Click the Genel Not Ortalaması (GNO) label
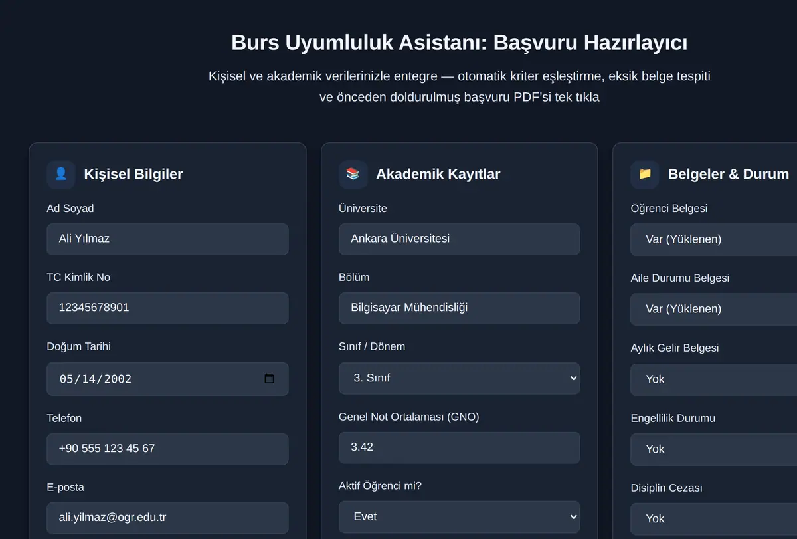797x539 pixels. pyautogui.click(x=409, y=417)
